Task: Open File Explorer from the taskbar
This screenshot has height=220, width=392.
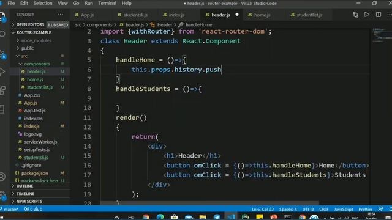Action: point(203,216)
